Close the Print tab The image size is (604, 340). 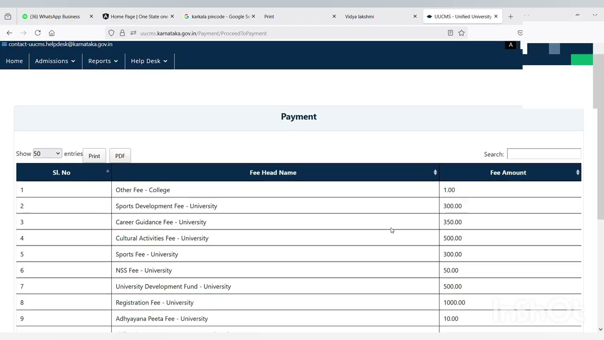[x=334, y=17]
